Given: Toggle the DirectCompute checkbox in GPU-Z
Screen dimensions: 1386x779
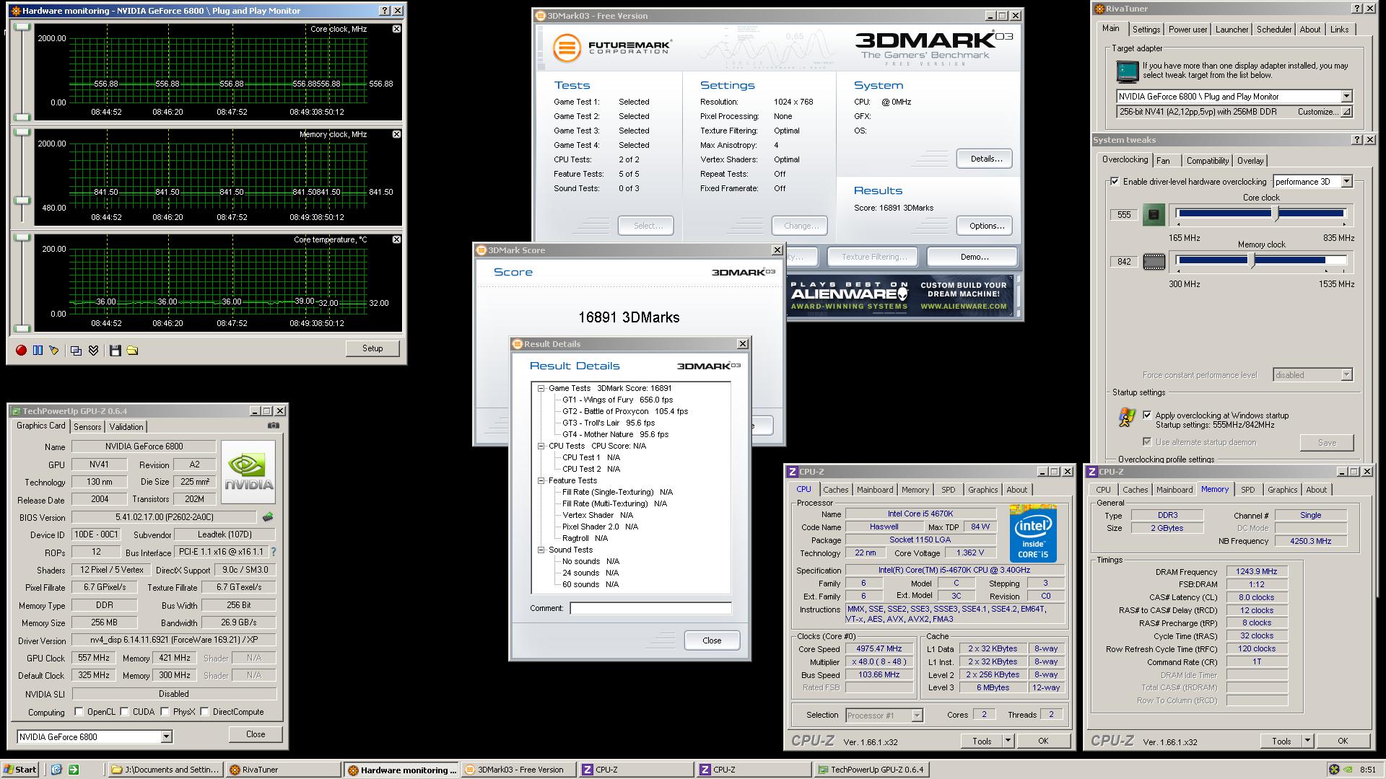Looking at the screenshot, I should tap(205, 712).
